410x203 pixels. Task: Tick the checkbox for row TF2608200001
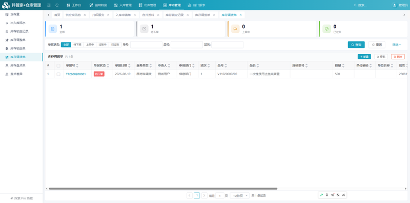pyautogui.click(x=58, y=74)
